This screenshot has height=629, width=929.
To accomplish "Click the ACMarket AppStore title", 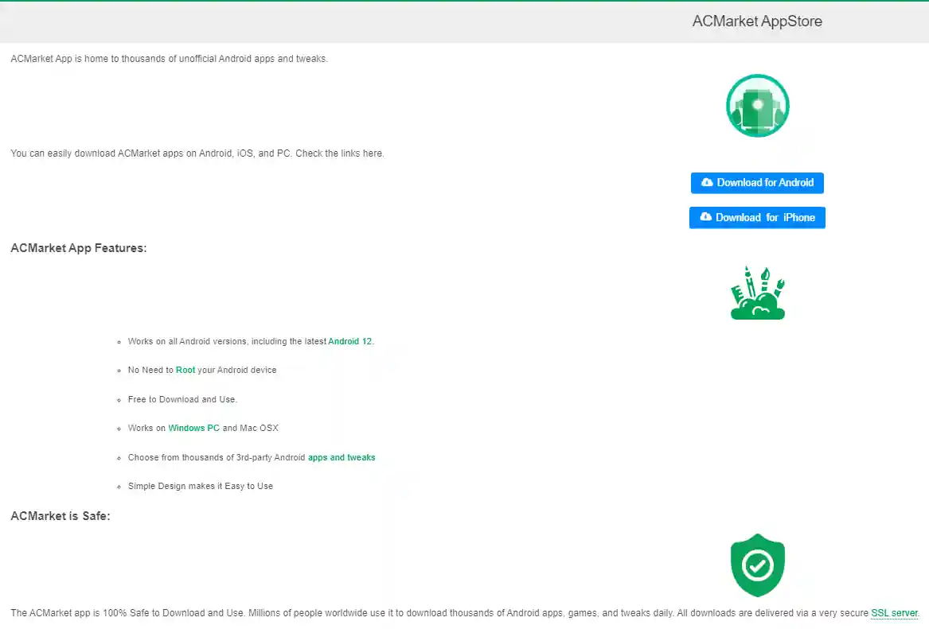I will [x=757, y=21].
